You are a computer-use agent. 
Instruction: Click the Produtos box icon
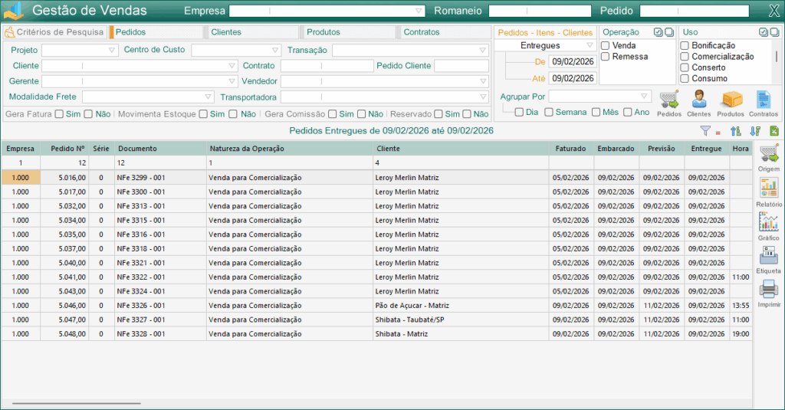731,99
